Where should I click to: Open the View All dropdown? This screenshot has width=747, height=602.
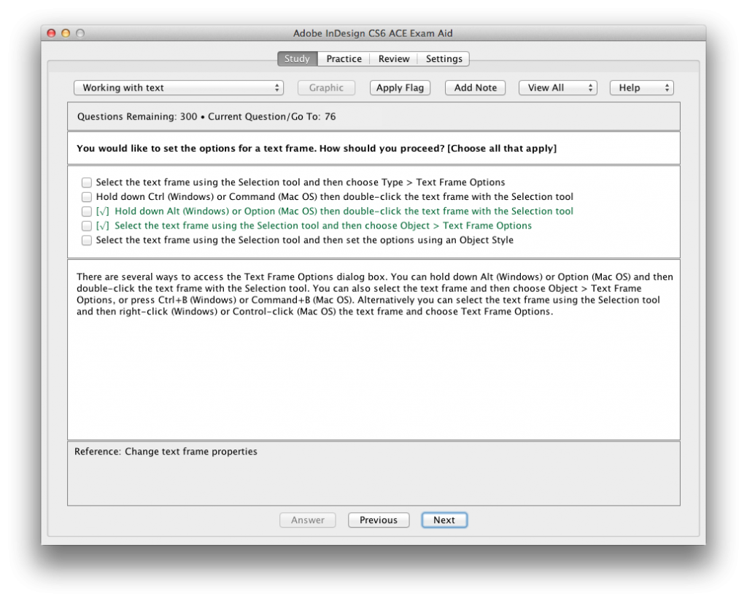coord(557,88)
